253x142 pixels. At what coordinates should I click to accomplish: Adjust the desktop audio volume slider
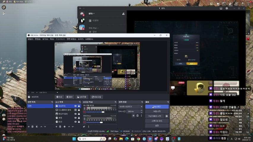101,112
